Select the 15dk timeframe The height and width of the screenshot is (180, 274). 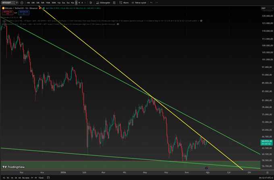point(48,3)
